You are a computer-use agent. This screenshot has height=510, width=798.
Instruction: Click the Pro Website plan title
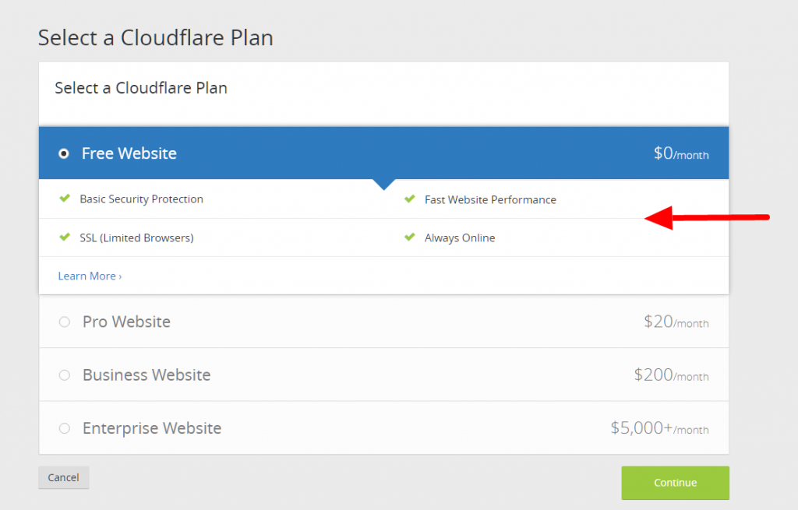pyautogui.click(x=127, y=322)
